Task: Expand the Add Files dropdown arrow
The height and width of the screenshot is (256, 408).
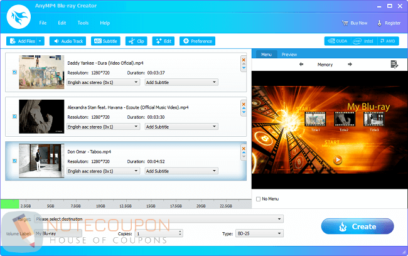Action: coord(40,41)
